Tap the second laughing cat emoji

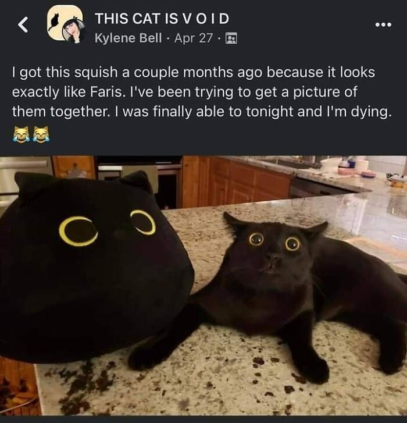coord(41,134)
